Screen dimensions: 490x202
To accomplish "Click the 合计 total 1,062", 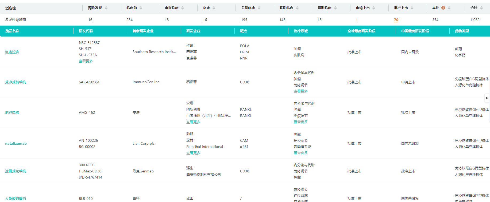I will (475, 20).
